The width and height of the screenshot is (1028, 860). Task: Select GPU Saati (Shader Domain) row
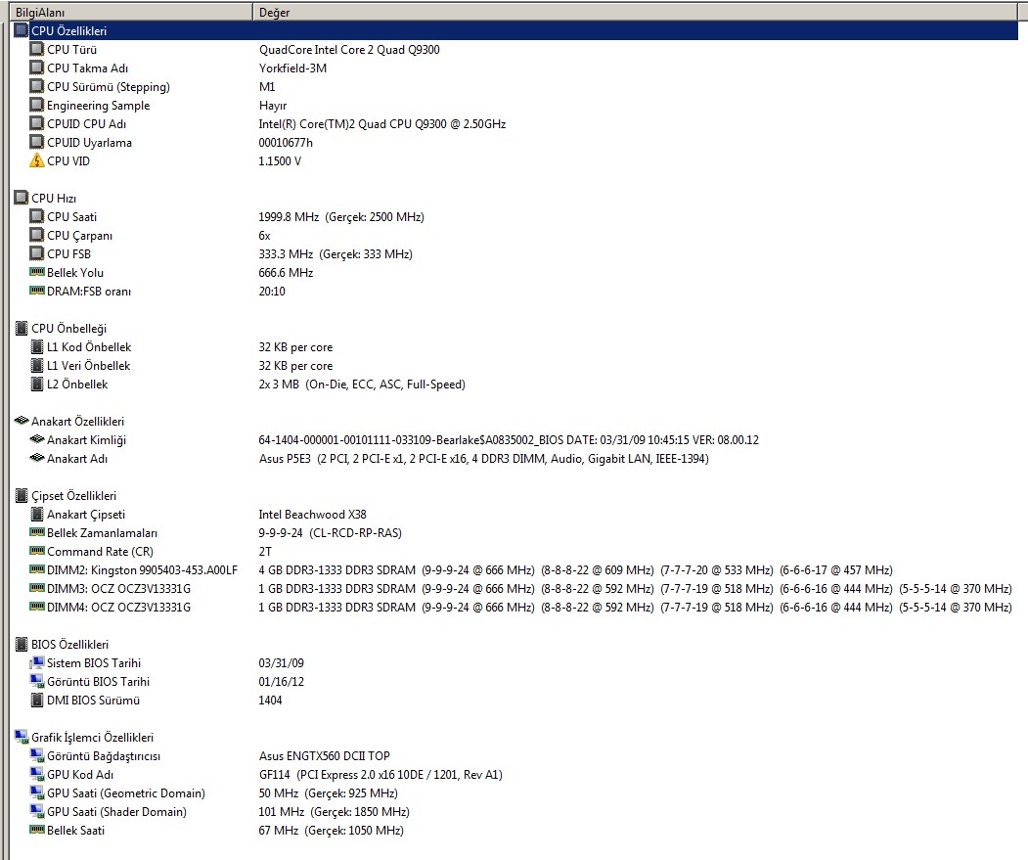[515, 811]
